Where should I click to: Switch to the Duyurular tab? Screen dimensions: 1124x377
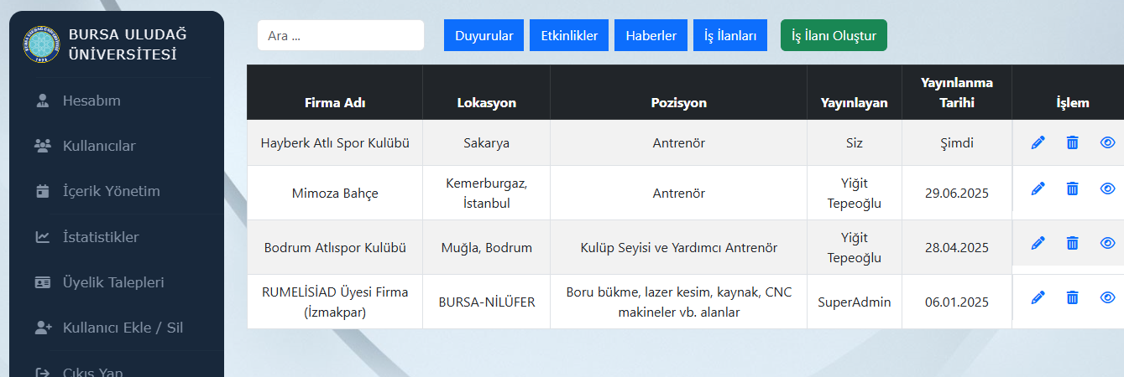click(x=484, y=35)
